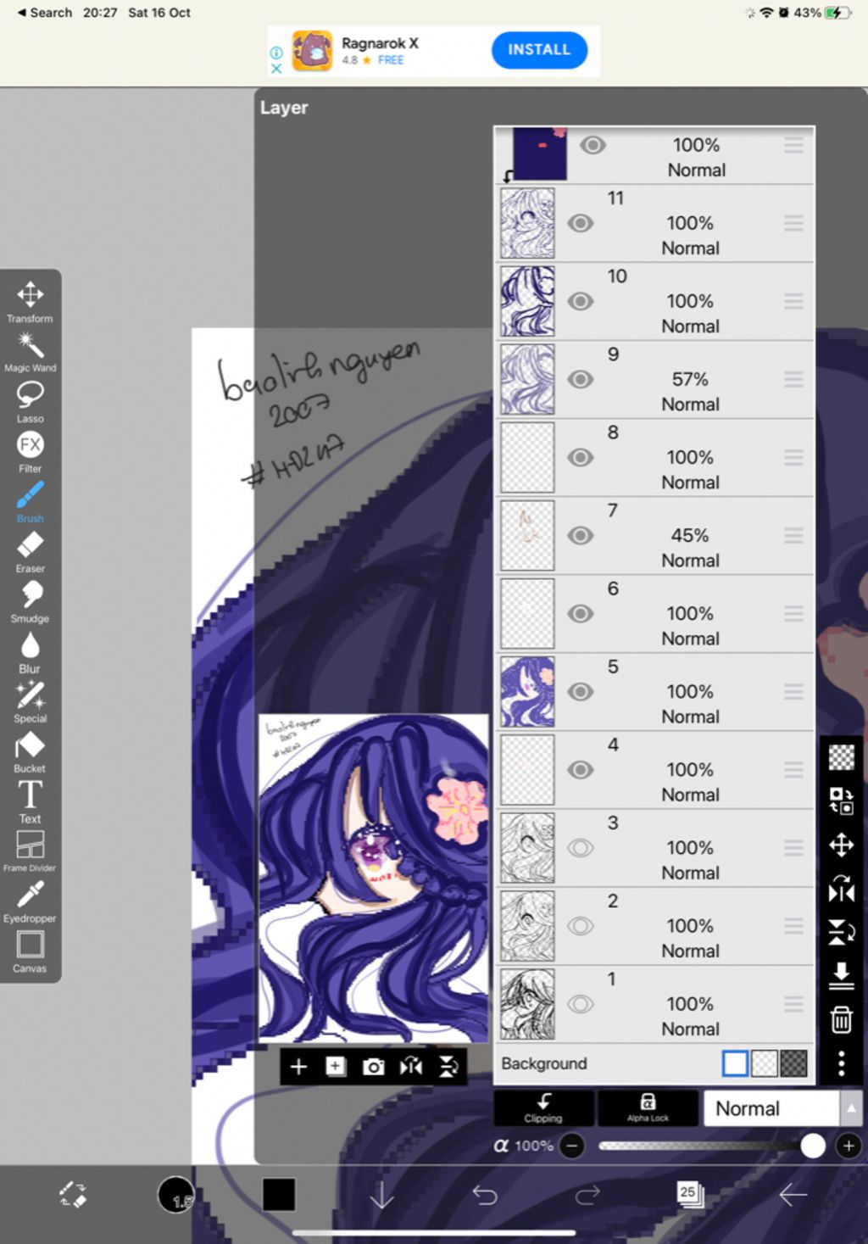The height and width of the screenshot is (1244, 868).
Task: Open the Normal blend mode dropdown
Action: click(x=771, y=1108)
